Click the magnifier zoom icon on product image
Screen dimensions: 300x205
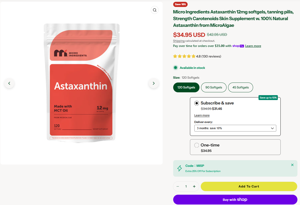[154, 10]
